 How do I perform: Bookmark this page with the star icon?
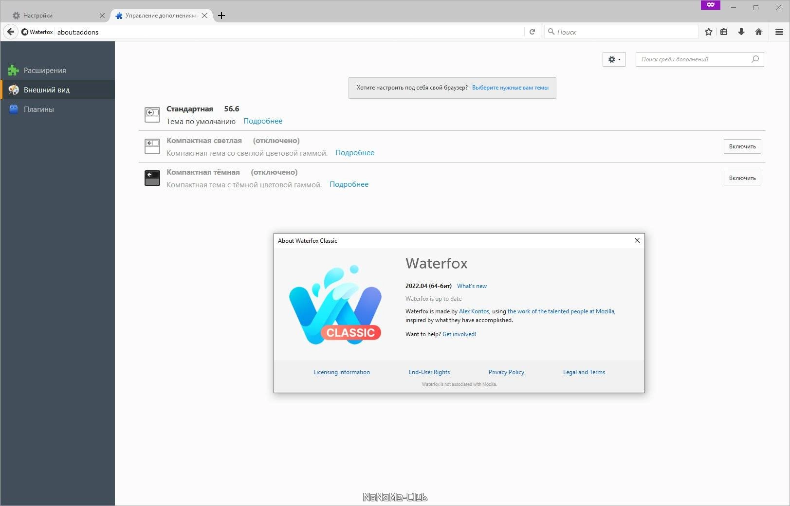tap(709, 32)
